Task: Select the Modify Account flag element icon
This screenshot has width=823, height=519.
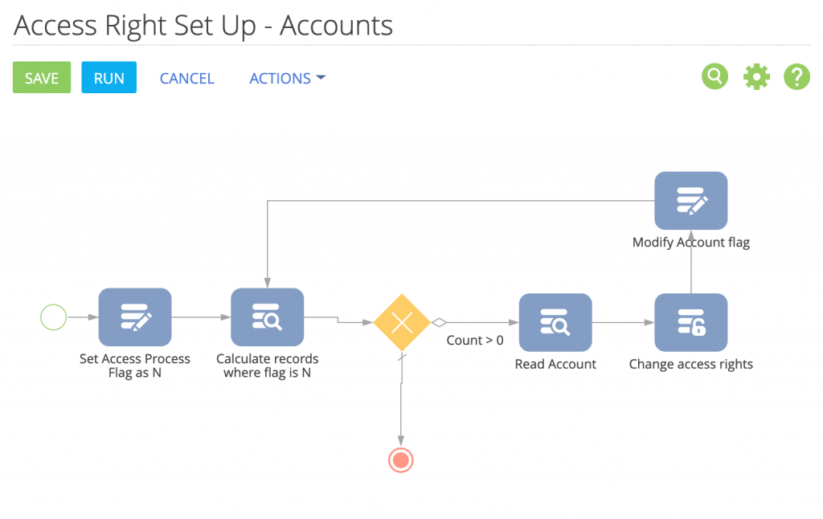Action: 690,201
